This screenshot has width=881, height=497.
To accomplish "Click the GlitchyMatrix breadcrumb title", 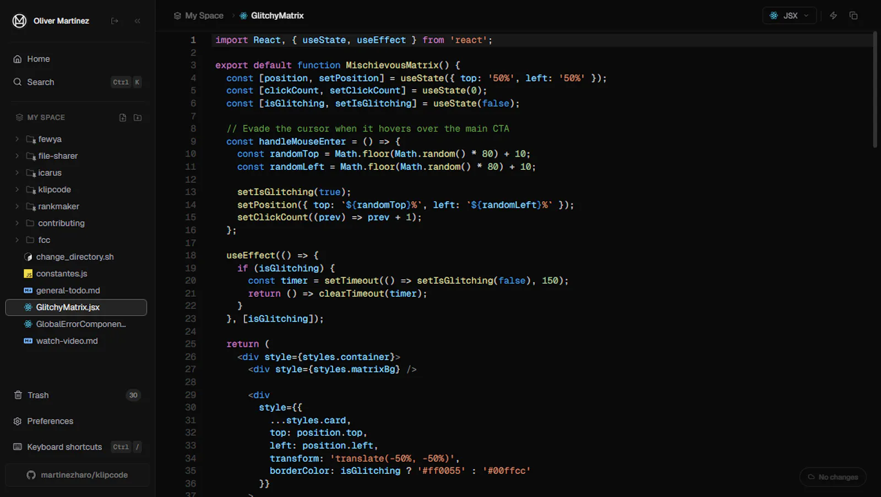I will click(x=277, y=16).
